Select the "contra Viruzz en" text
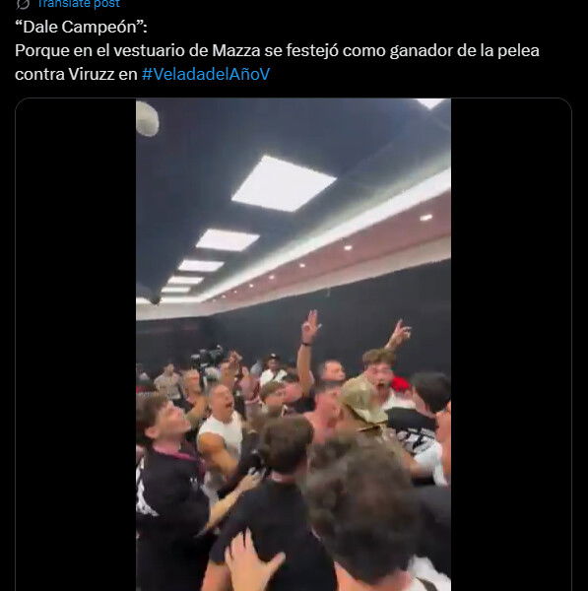The image size is (588, 591). (x=76, y=74)
